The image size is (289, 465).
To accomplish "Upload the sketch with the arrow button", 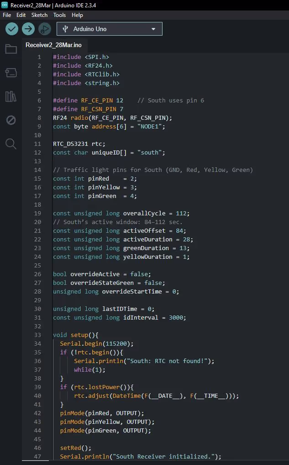I will [x=28, y=29].
